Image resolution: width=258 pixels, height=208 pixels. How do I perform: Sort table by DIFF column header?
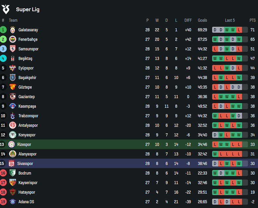tap(188, 21)
